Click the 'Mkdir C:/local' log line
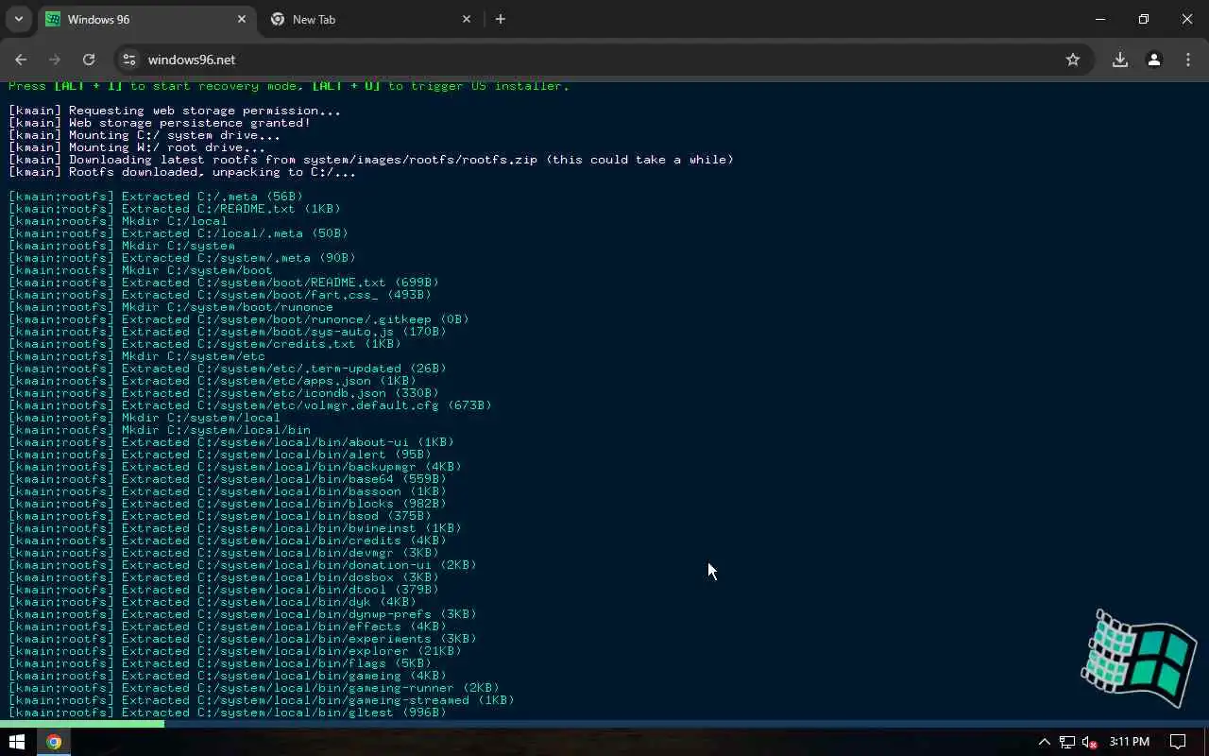 pyautogui.click(x=118, y=221)
